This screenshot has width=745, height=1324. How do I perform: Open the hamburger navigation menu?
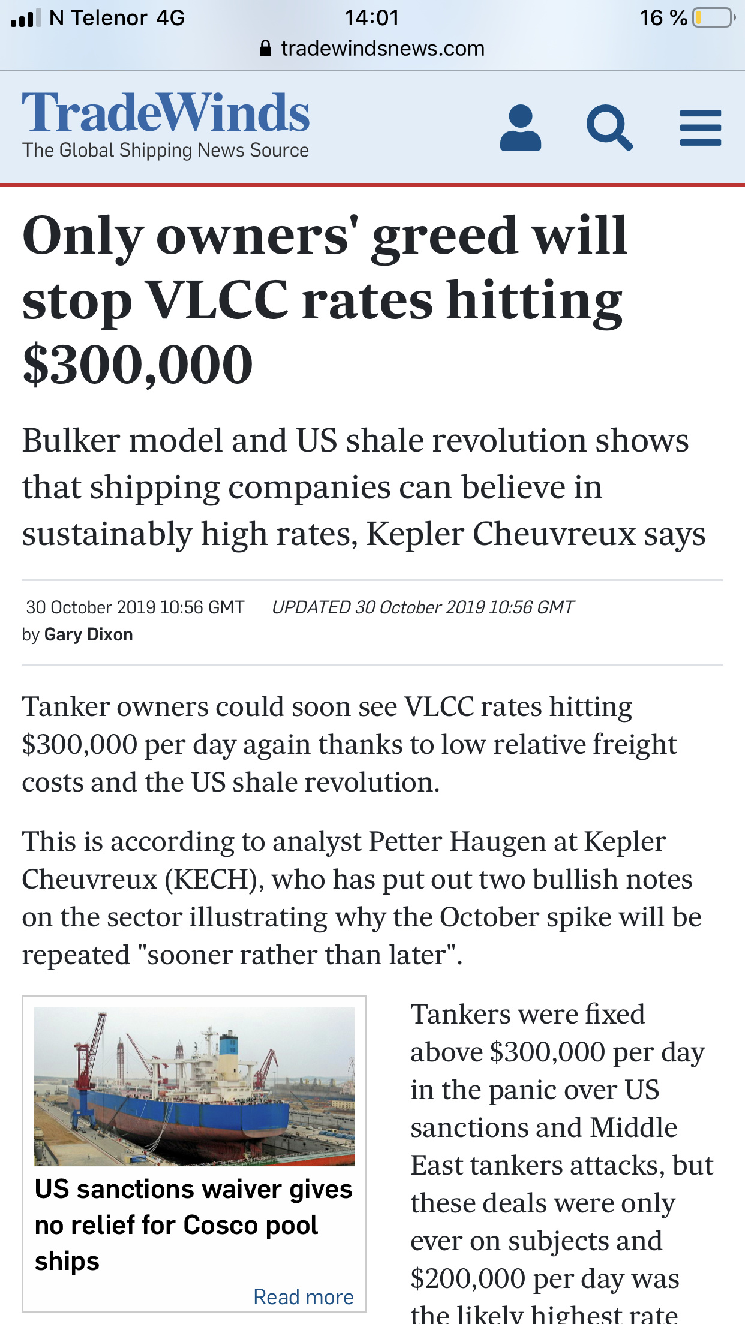tap(700, 127)
